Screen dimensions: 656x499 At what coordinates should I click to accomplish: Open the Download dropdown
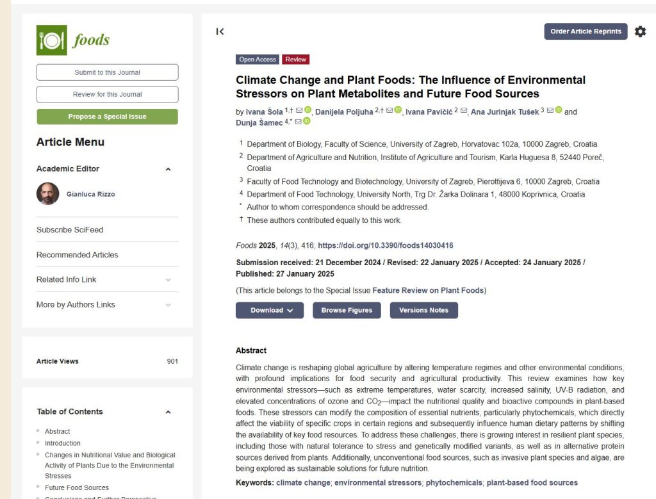(269, 310)
